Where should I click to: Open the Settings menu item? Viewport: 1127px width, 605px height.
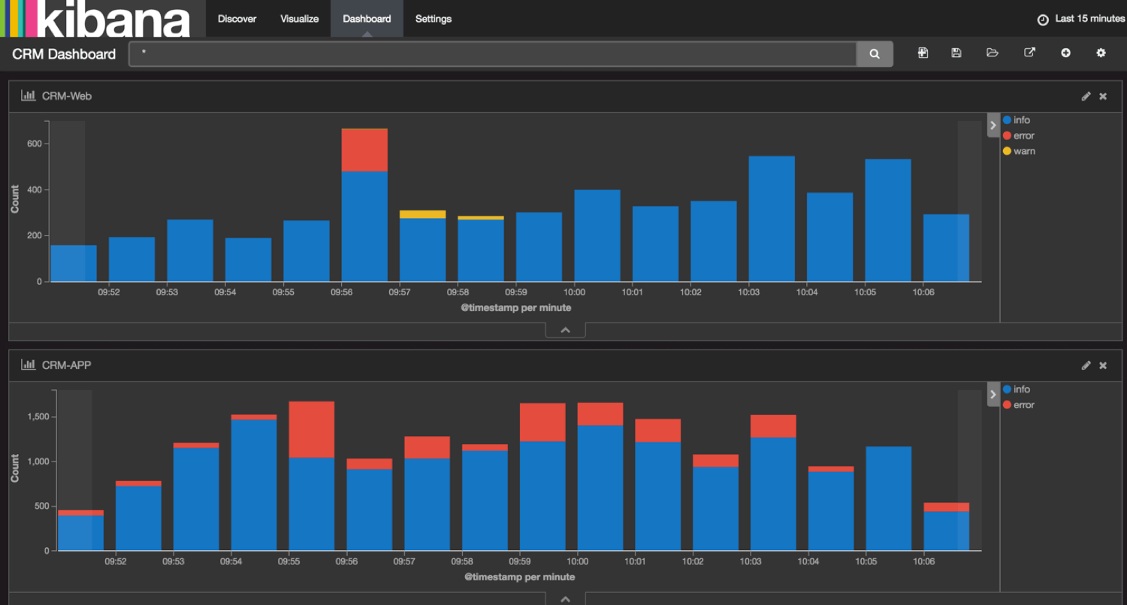(x=434, y=18)
